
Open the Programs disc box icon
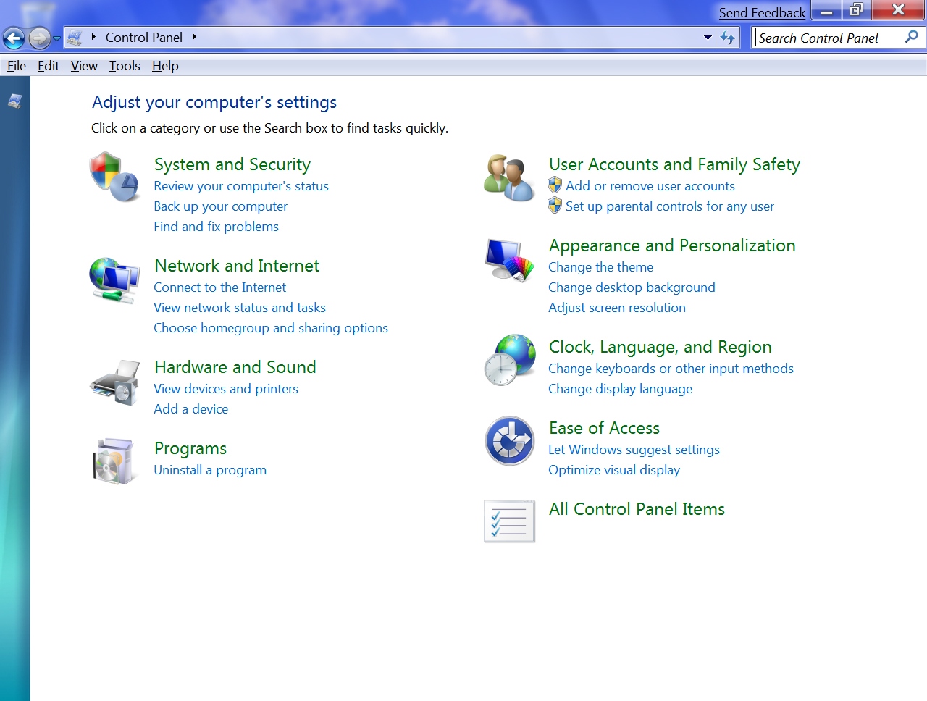pyautogui.click(x=114, y=461)
